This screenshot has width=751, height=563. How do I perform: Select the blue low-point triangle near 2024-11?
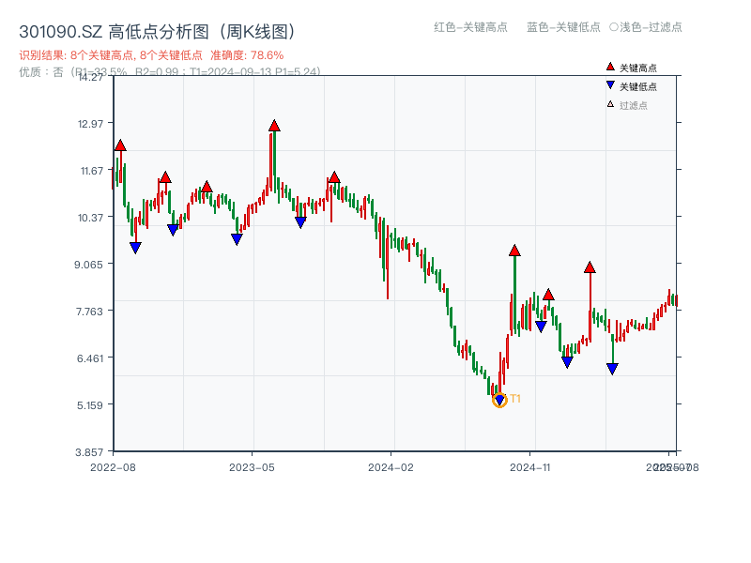click(x=567, y=363)
